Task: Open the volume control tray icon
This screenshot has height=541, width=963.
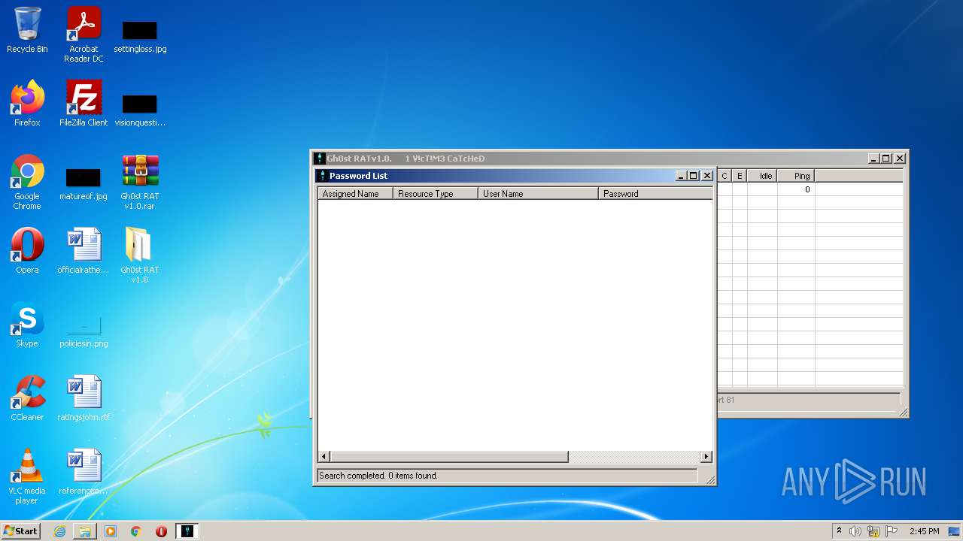Action: point(855,531)
